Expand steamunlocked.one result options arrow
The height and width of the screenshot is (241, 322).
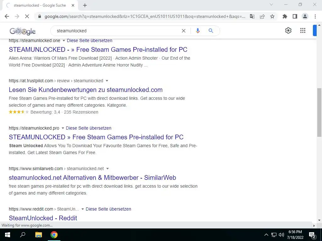tap(64, 40)
